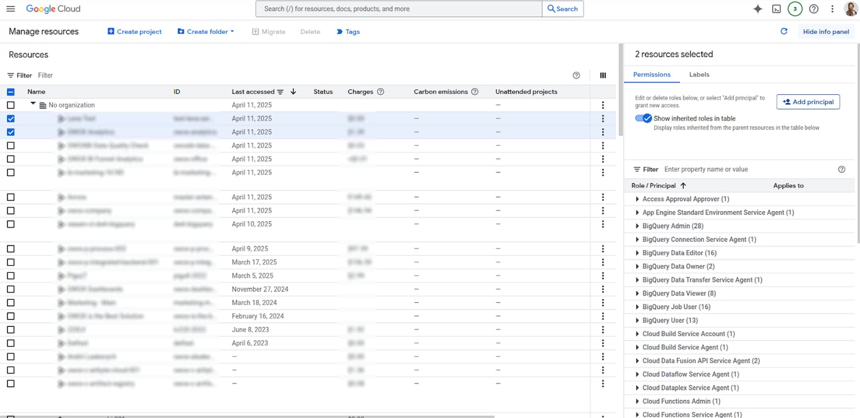860x418 pixels.
Task: Show help for the Charges column
Action: click(380, 92)
